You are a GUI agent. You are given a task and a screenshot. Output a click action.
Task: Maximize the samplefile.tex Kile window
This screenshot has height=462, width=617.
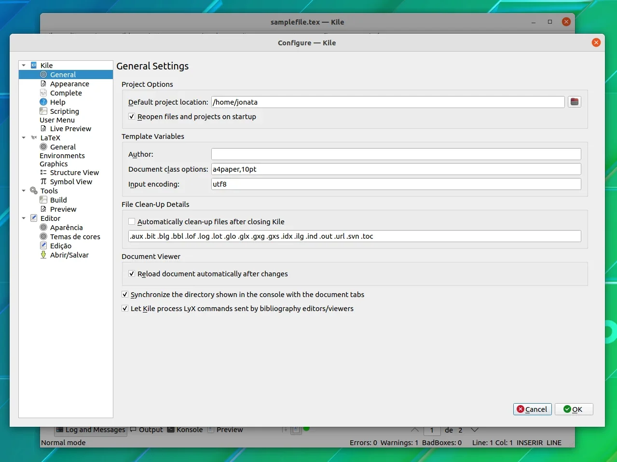pos(549,22)
